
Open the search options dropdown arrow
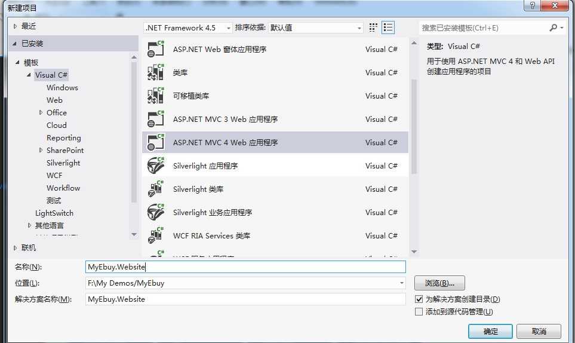click(562, 27)
